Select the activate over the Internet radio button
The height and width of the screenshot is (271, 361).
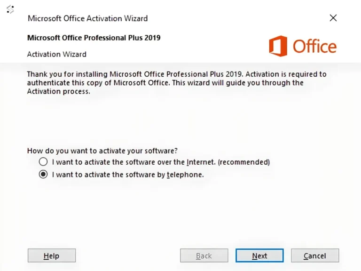pyautogui.click(x=43, y=162)
